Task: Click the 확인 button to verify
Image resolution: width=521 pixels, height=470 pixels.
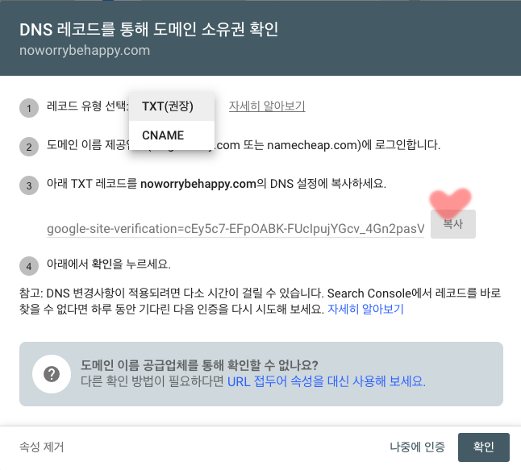Action: (483, 447)
